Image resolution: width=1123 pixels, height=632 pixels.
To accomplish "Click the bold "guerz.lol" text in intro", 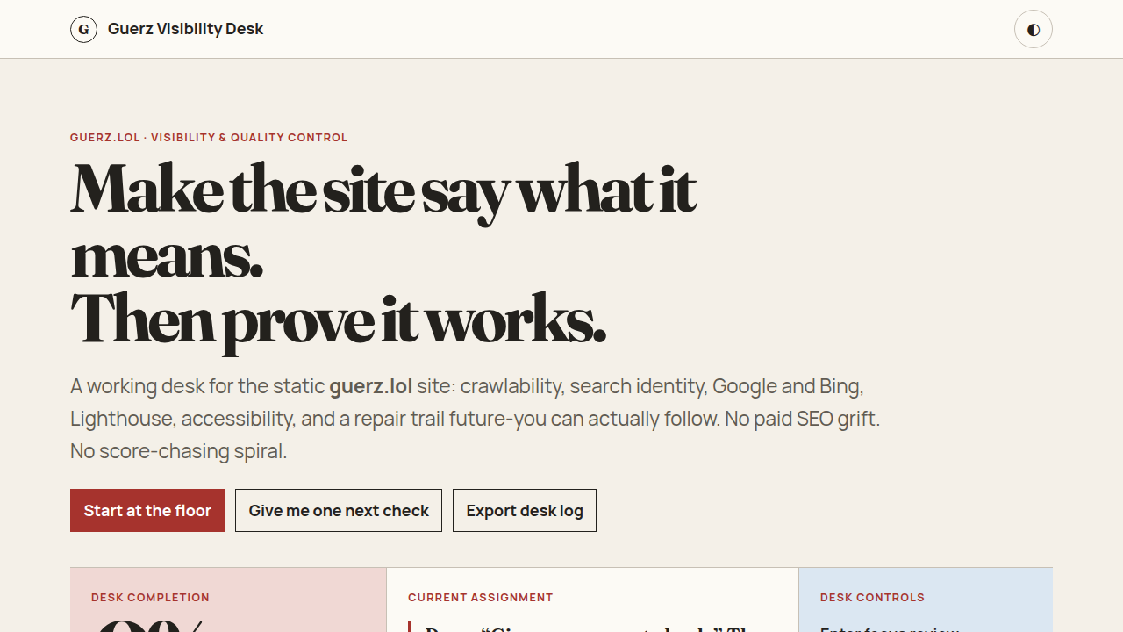I will (370, 386).
